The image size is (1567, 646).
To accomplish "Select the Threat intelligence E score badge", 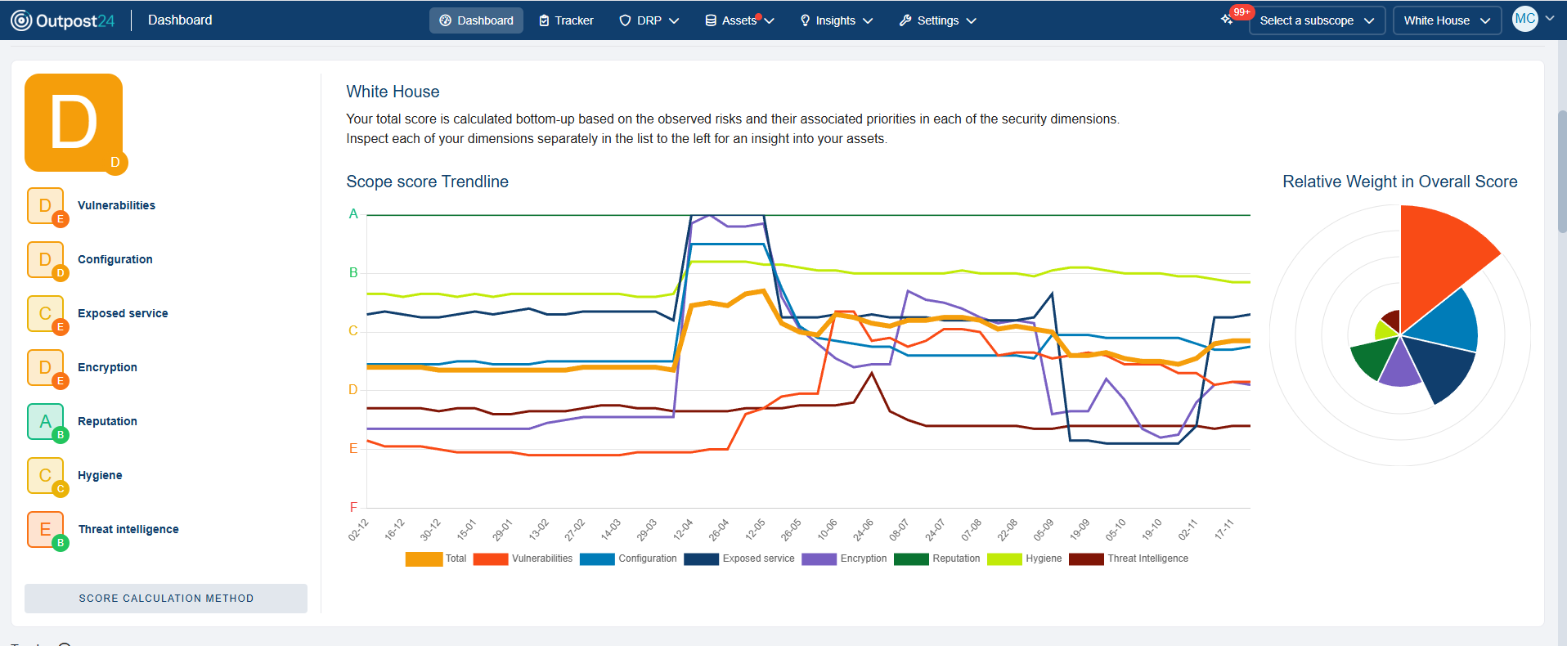I will 46,529.
